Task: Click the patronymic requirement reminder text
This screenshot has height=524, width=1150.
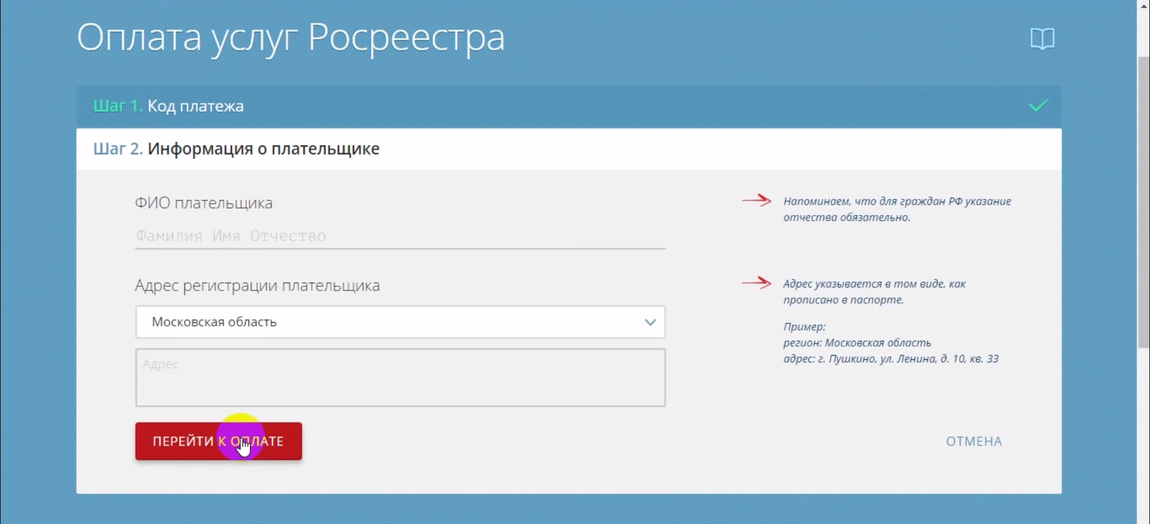Action: click(897, 209)
